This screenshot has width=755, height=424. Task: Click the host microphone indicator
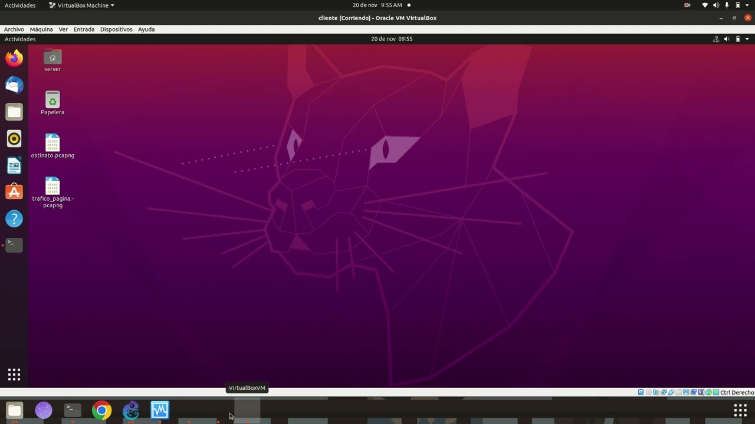click(x=727, y=5)
